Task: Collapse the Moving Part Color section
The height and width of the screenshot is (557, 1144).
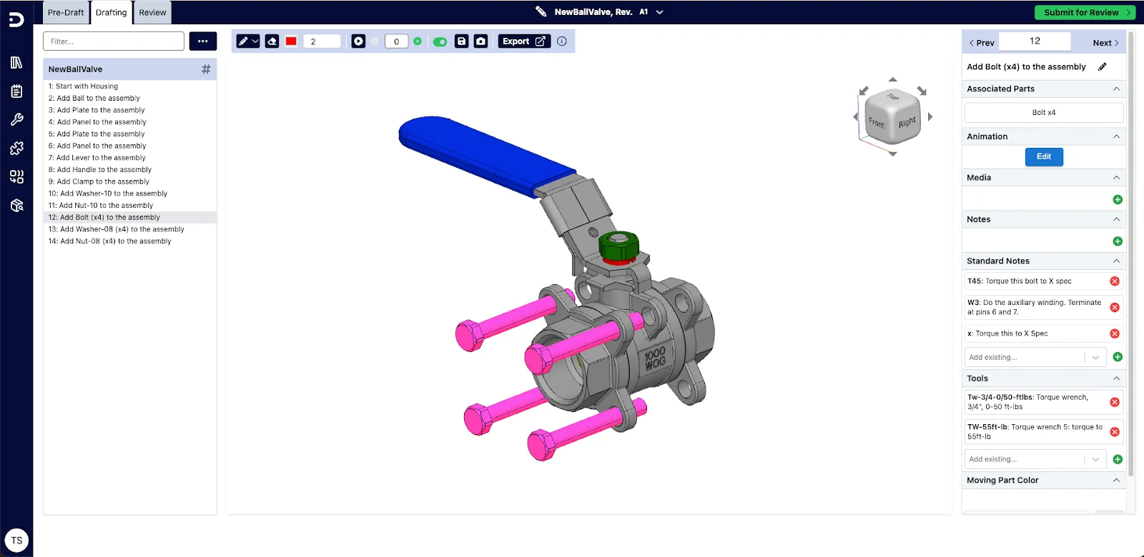Action: click(x=1116, y=481)
